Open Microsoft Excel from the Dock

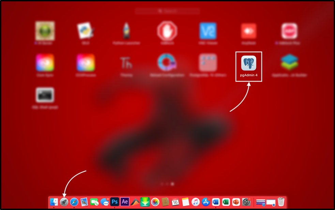226,201
